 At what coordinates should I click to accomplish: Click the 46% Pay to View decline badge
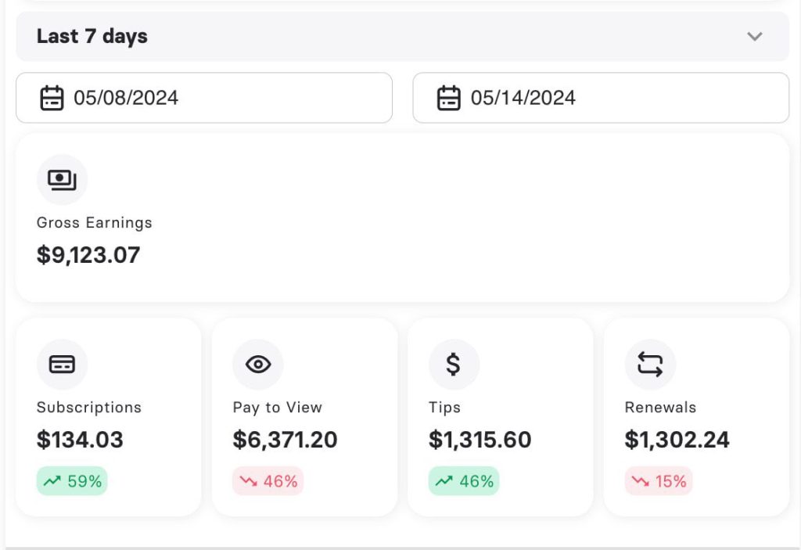click(268, 481)
